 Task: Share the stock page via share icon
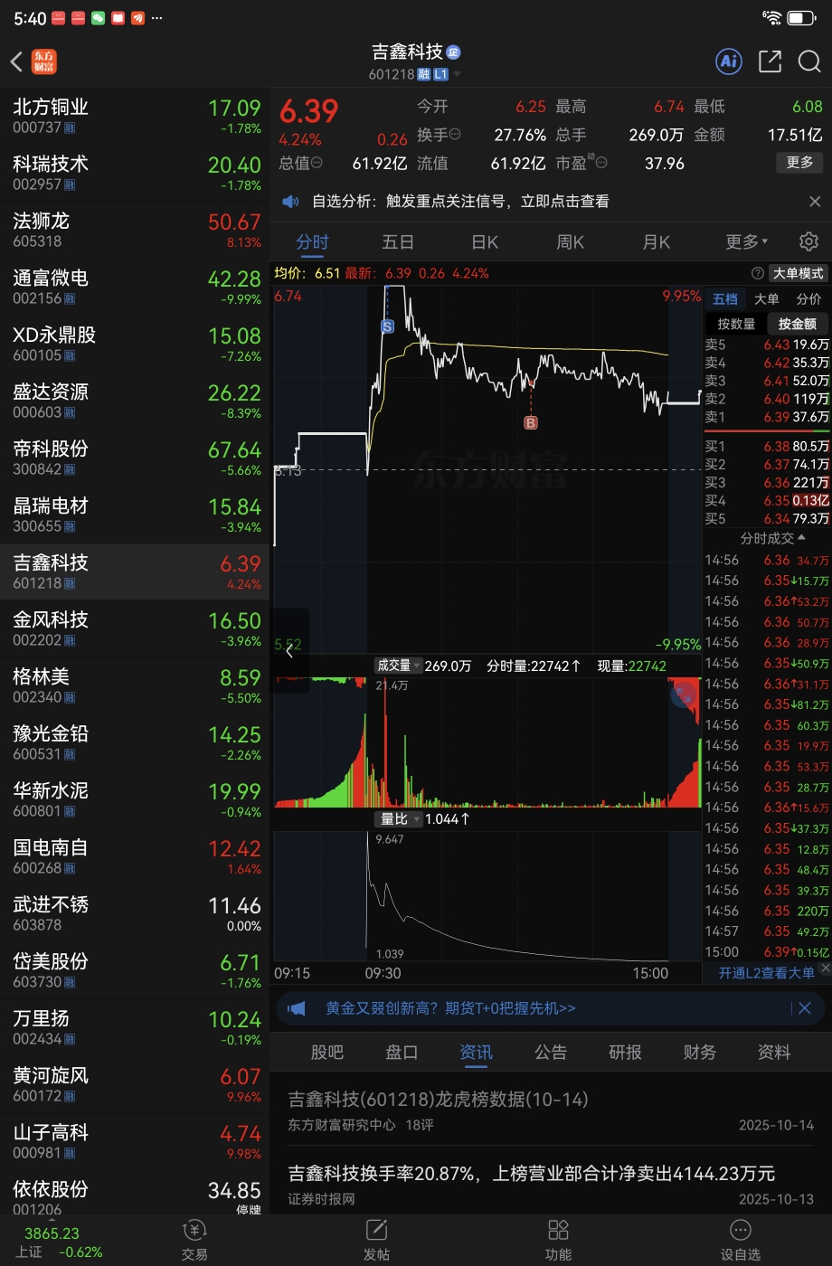tap(770, 61)
